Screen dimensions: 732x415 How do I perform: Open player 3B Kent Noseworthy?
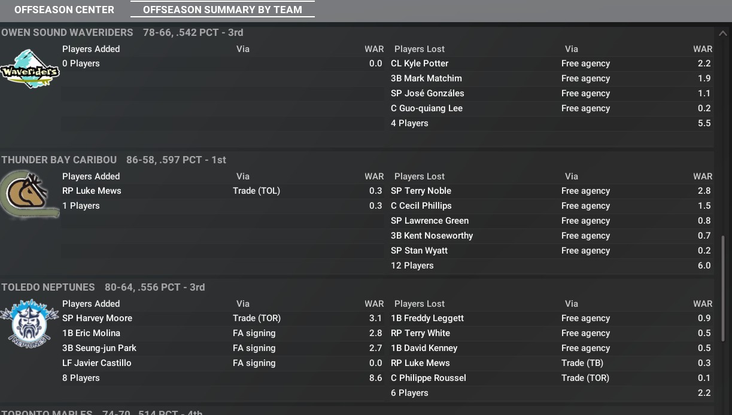click(x=432, y=236)
